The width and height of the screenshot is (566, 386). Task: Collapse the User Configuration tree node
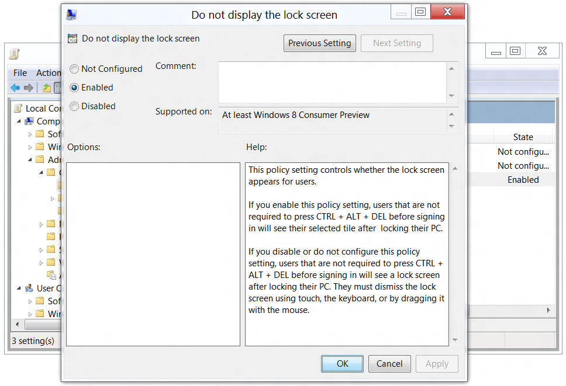(20, 288)
